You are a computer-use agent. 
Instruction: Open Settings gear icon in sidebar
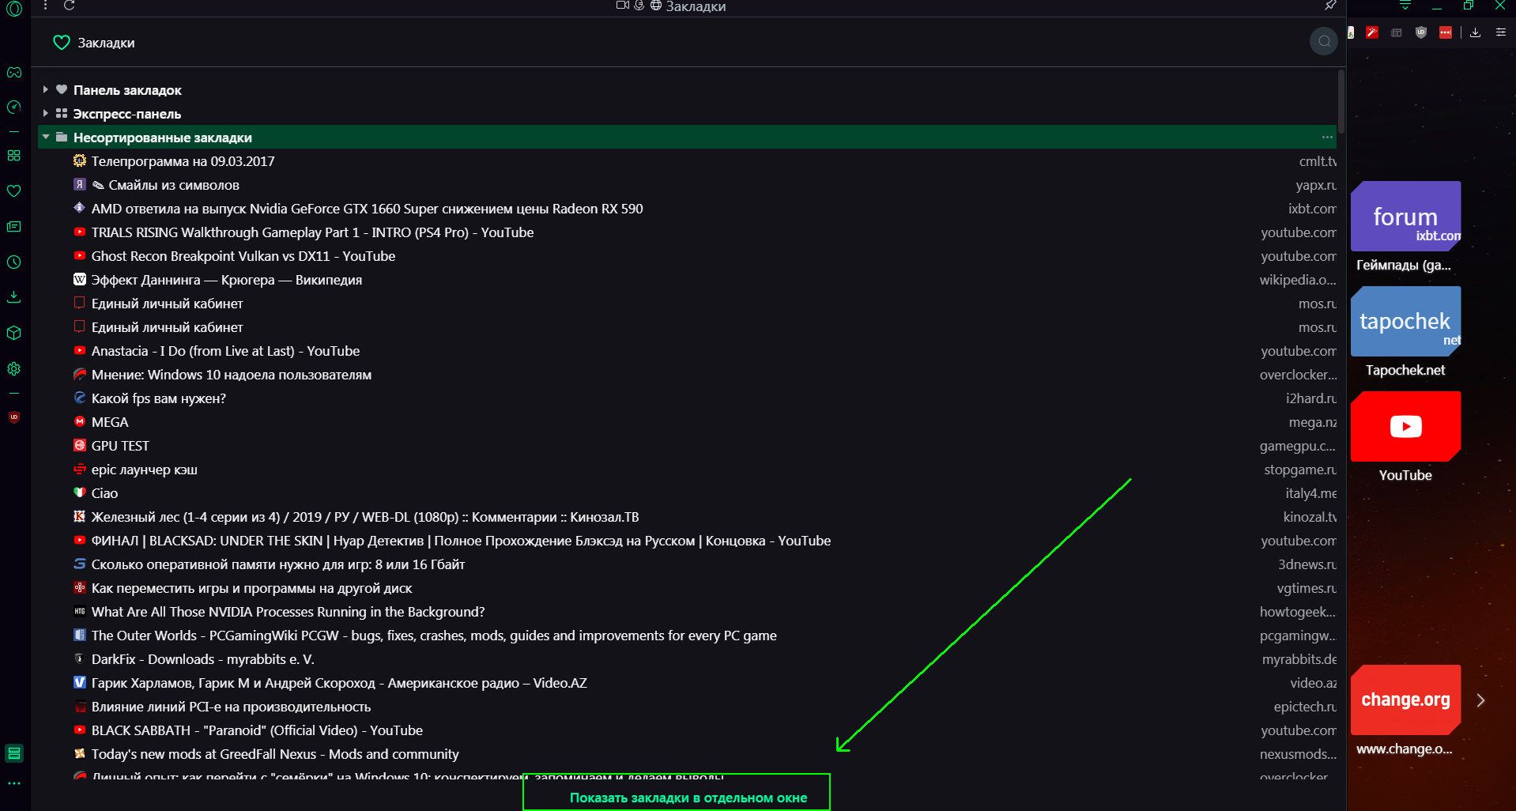tap(13, 369)
